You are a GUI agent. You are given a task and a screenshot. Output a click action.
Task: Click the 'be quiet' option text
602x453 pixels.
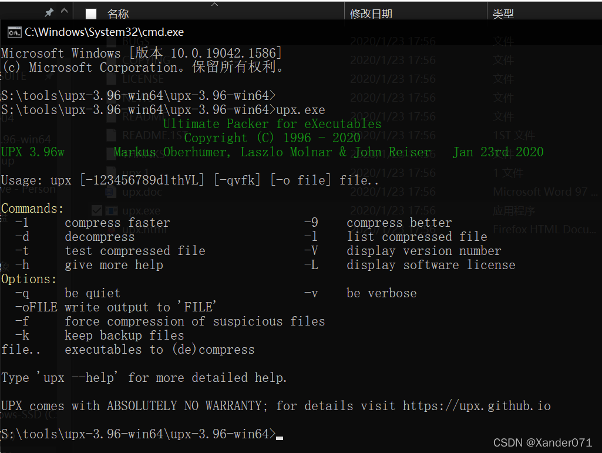93,294
